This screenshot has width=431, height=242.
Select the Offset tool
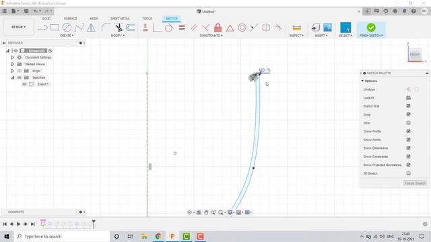pos(131,28)
